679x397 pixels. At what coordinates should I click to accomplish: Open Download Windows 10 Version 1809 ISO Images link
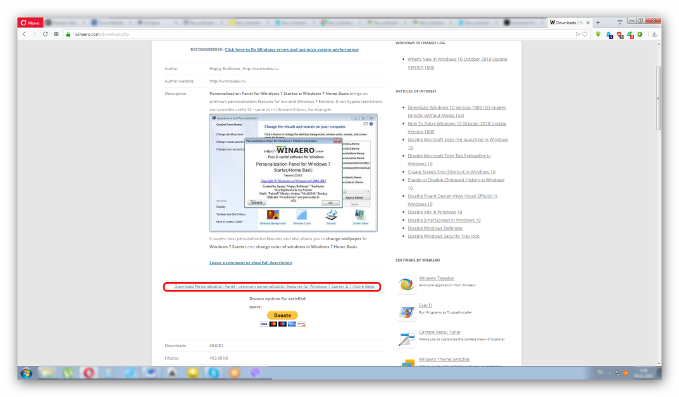[456, 111]
